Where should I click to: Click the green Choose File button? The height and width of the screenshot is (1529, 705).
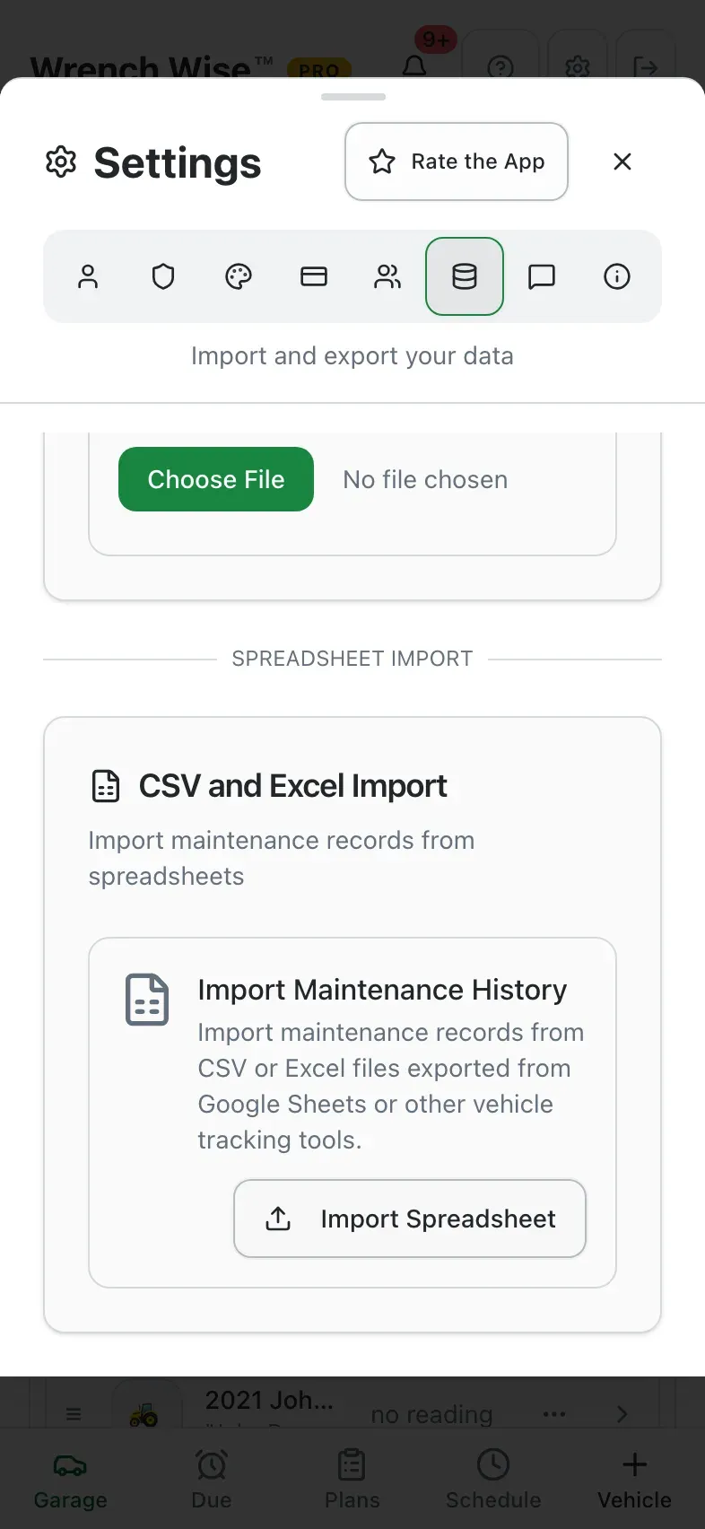tap(216, 479)
